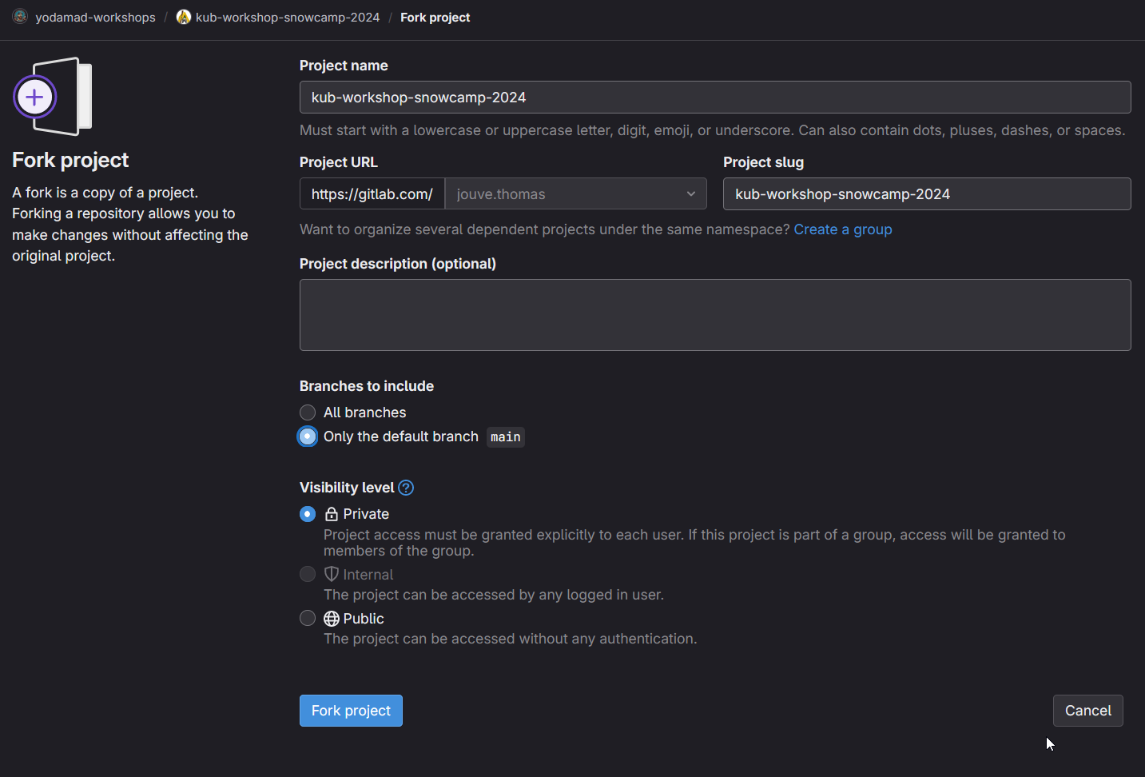The image size is (1145, 777).
Task: Open the Visibility level help icon
Action: coord(406,488)
